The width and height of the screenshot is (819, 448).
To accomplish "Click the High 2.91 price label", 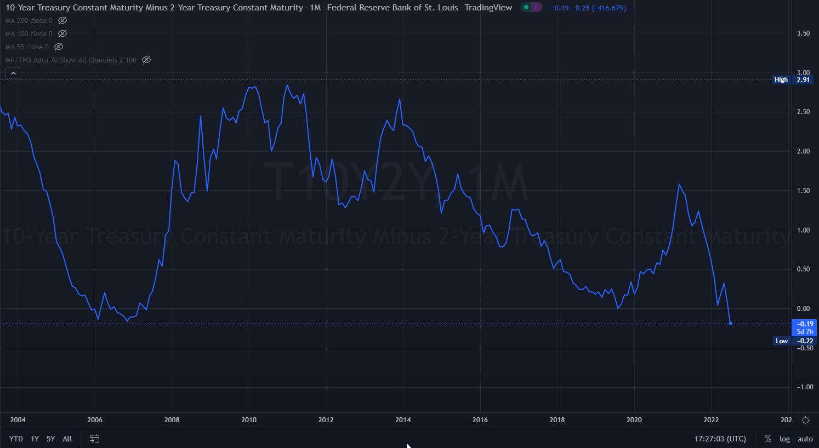I will click(x=793, y=80).
